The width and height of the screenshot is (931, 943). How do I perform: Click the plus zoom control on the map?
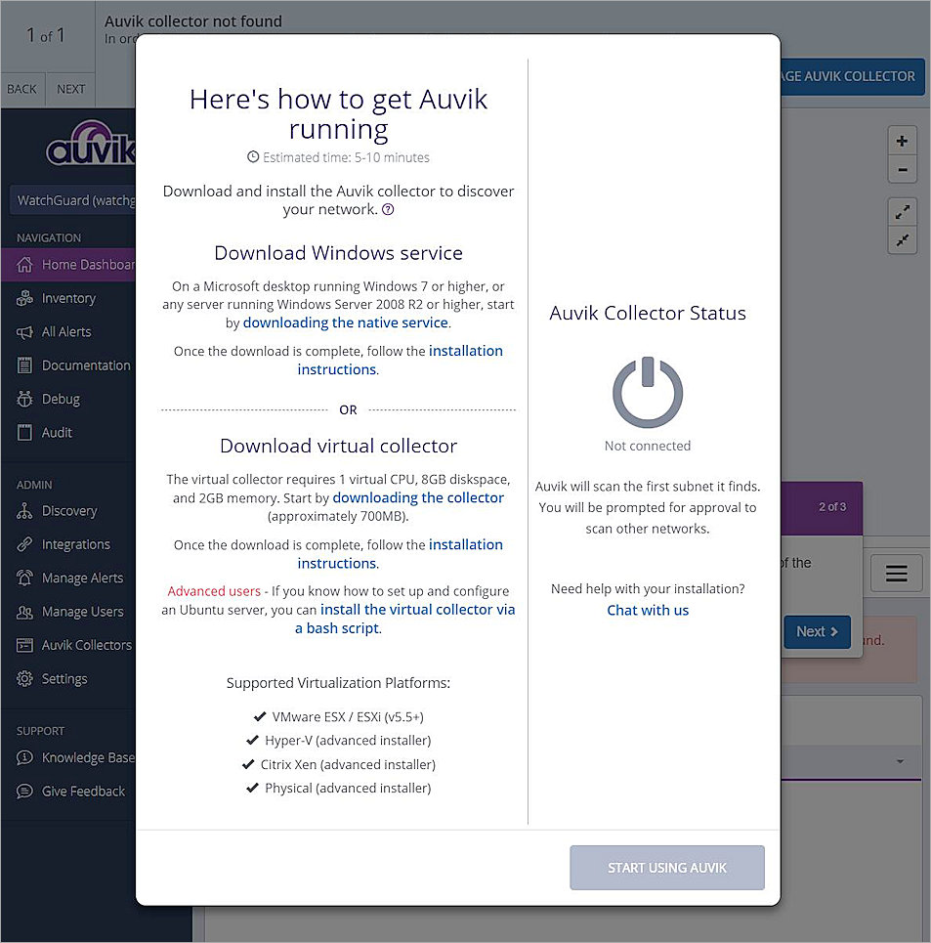pos(901,139)
